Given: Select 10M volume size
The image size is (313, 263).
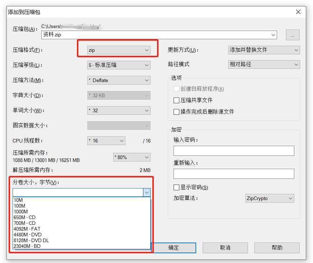Looking at the screenshot, I should tap(82, 200).
